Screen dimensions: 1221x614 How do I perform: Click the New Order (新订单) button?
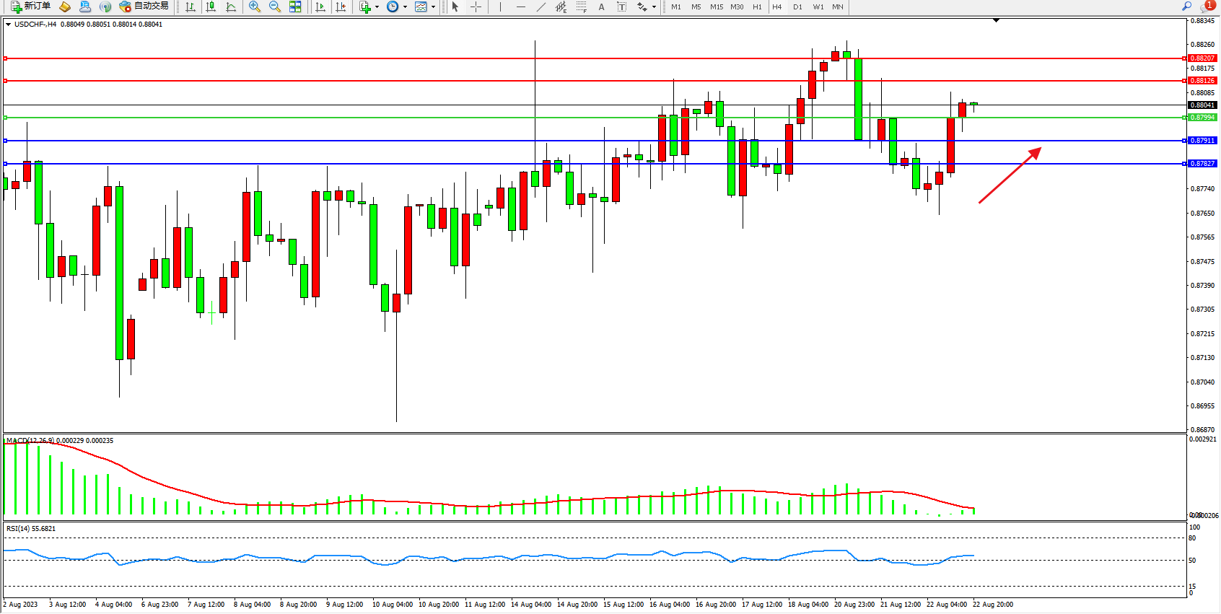[x=30, y=6]
